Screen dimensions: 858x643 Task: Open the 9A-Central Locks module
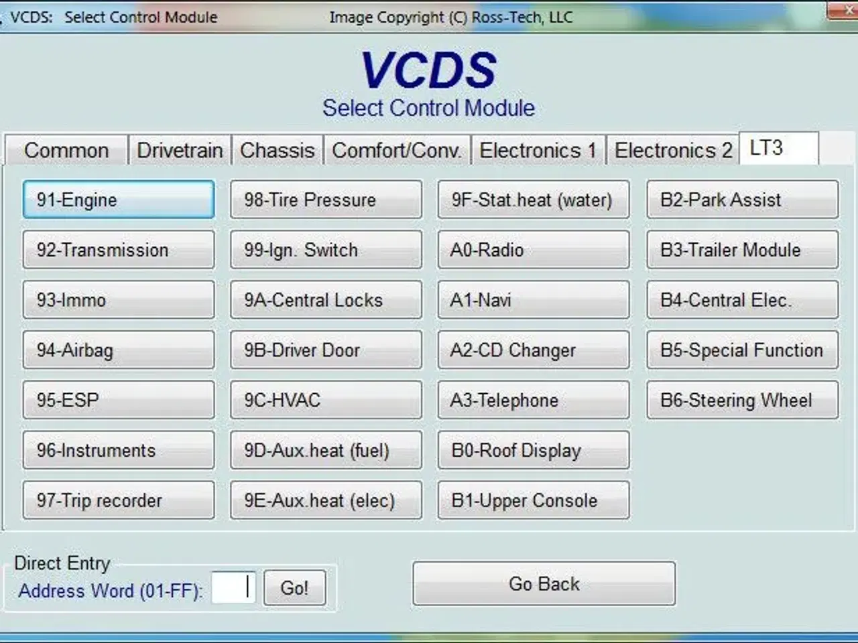tap(326, 299)
